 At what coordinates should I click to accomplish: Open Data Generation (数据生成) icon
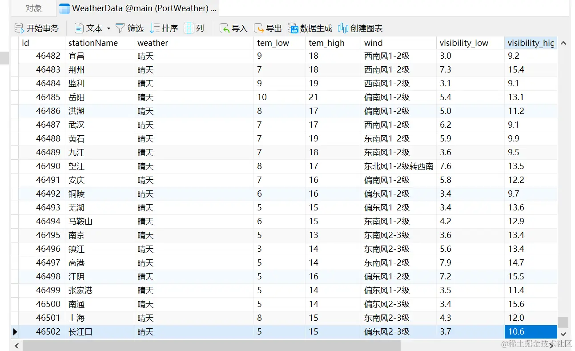293,28
